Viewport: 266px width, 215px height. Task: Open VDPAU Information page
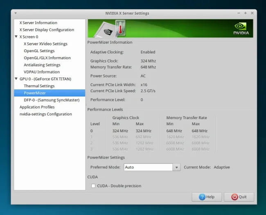point(42,72)
